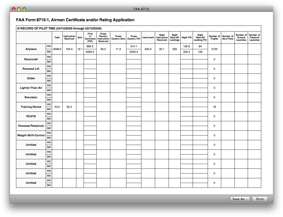Click the RECORD OF PILOT TIME header
The height and width of the screenshot is (217, 283).
[x=59, y=28]
